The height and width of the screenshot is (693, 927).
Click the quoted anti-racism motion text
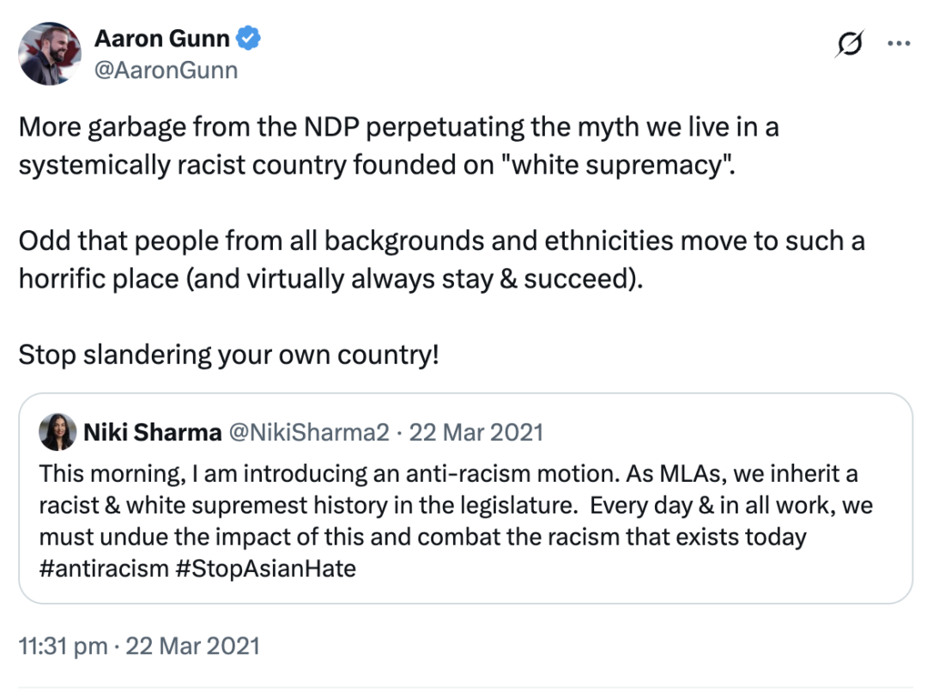tap(448, 474)
